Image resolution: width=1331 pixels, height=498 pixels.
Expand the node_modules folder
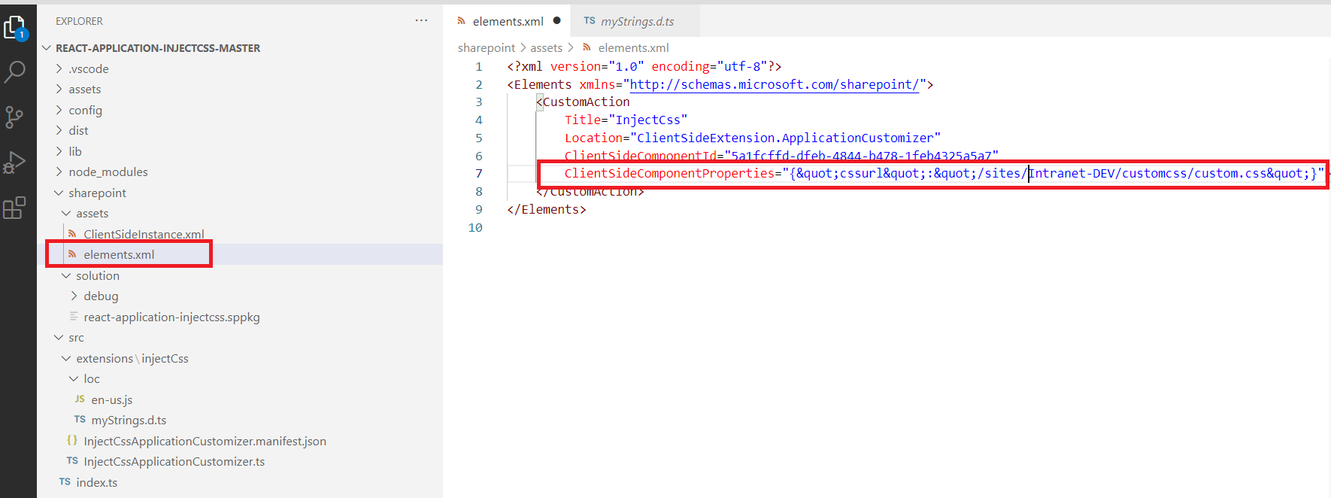(x=108, y=172)
